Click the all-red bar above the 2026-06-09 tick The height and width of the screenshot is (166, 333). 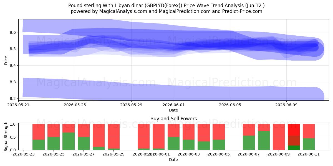pyautogui.click(x=279, y=137)
